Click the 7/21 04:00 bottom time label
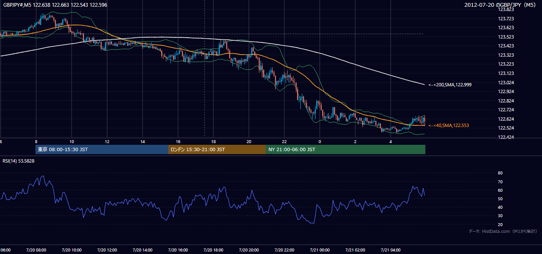 391,250
